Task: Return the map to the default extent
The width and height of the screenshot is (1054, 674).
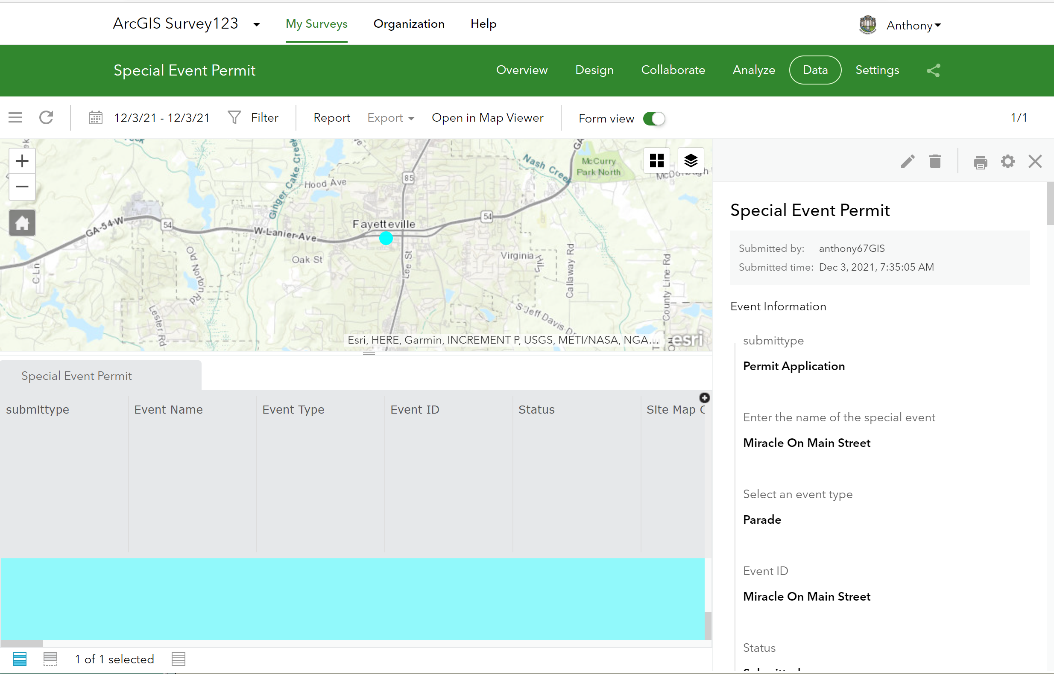Action: point(21,223)
